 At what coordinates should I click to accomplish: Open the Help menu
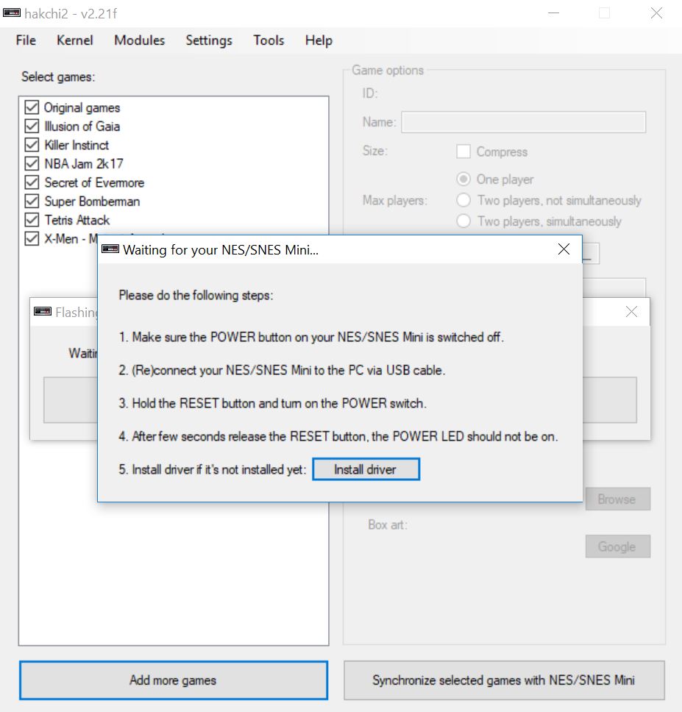[319, 40]
